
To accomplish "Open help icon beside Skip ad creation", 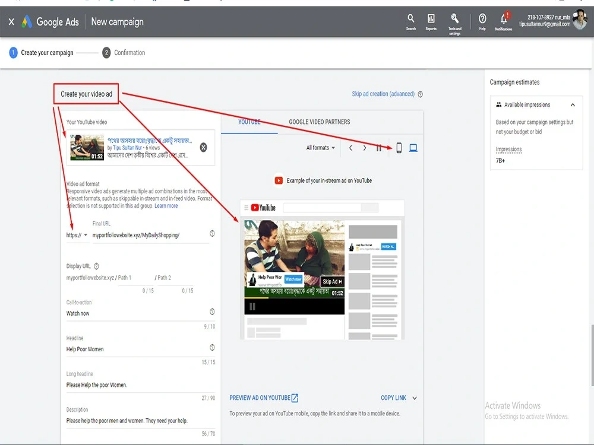I will (420, 94).
